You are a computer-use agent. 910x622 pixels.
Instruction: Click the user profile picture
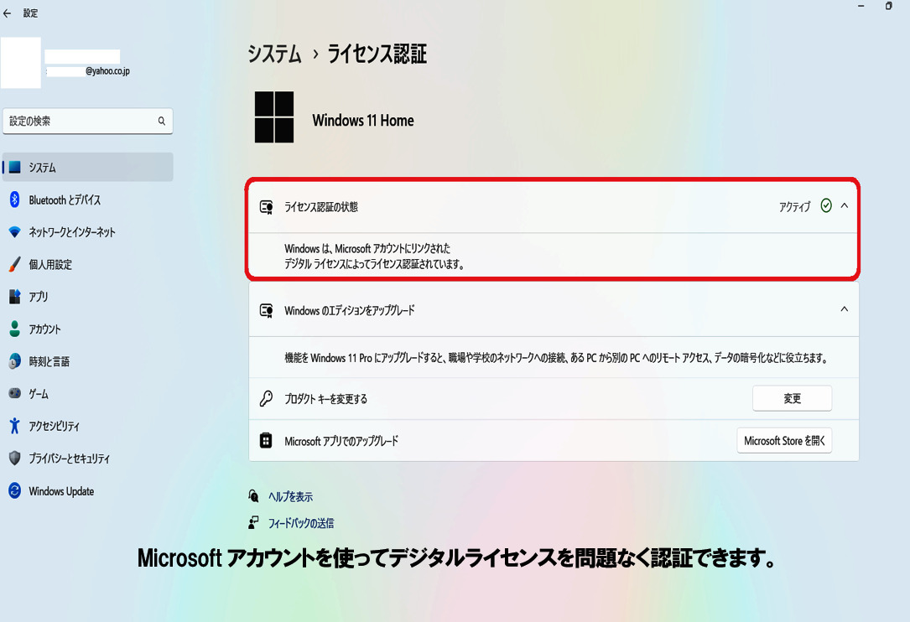[x=21, y=63]
